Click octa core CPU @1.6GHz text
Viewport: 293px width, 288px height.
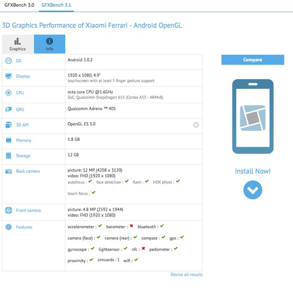[90, 92]
